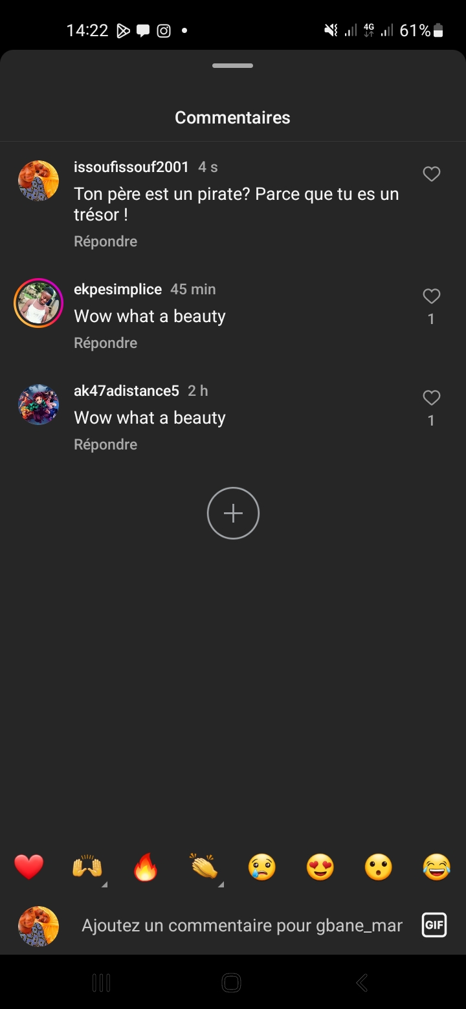Screen dimensions: 466x1009
Task: Reply to issoufissouf2001's comment
Action: coord(105,241)
